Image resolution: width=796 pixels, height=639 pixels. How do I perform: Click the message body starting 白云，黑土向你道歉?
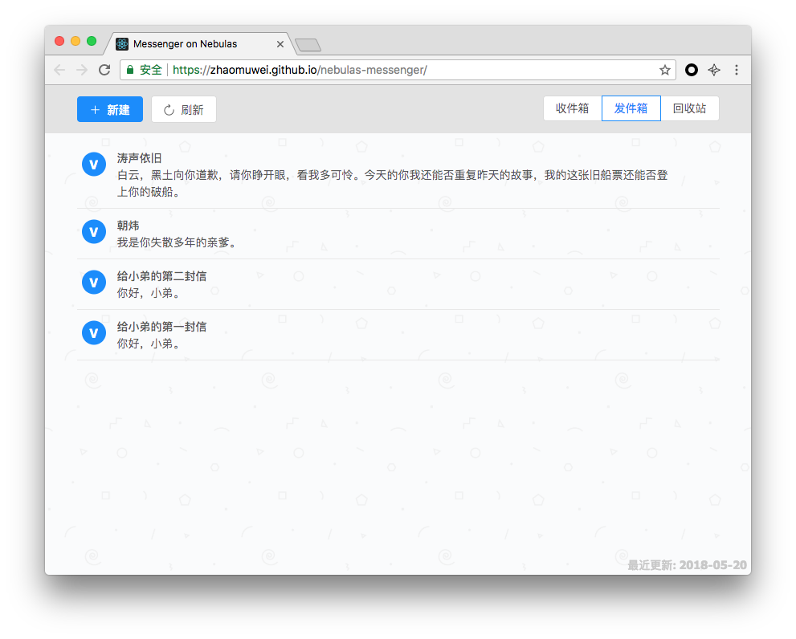(x=392, y=183)
